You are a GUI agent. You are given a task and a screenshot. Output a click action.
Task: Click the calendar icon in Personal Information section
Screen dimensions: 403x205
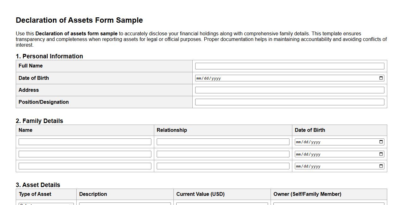point(381,78)
